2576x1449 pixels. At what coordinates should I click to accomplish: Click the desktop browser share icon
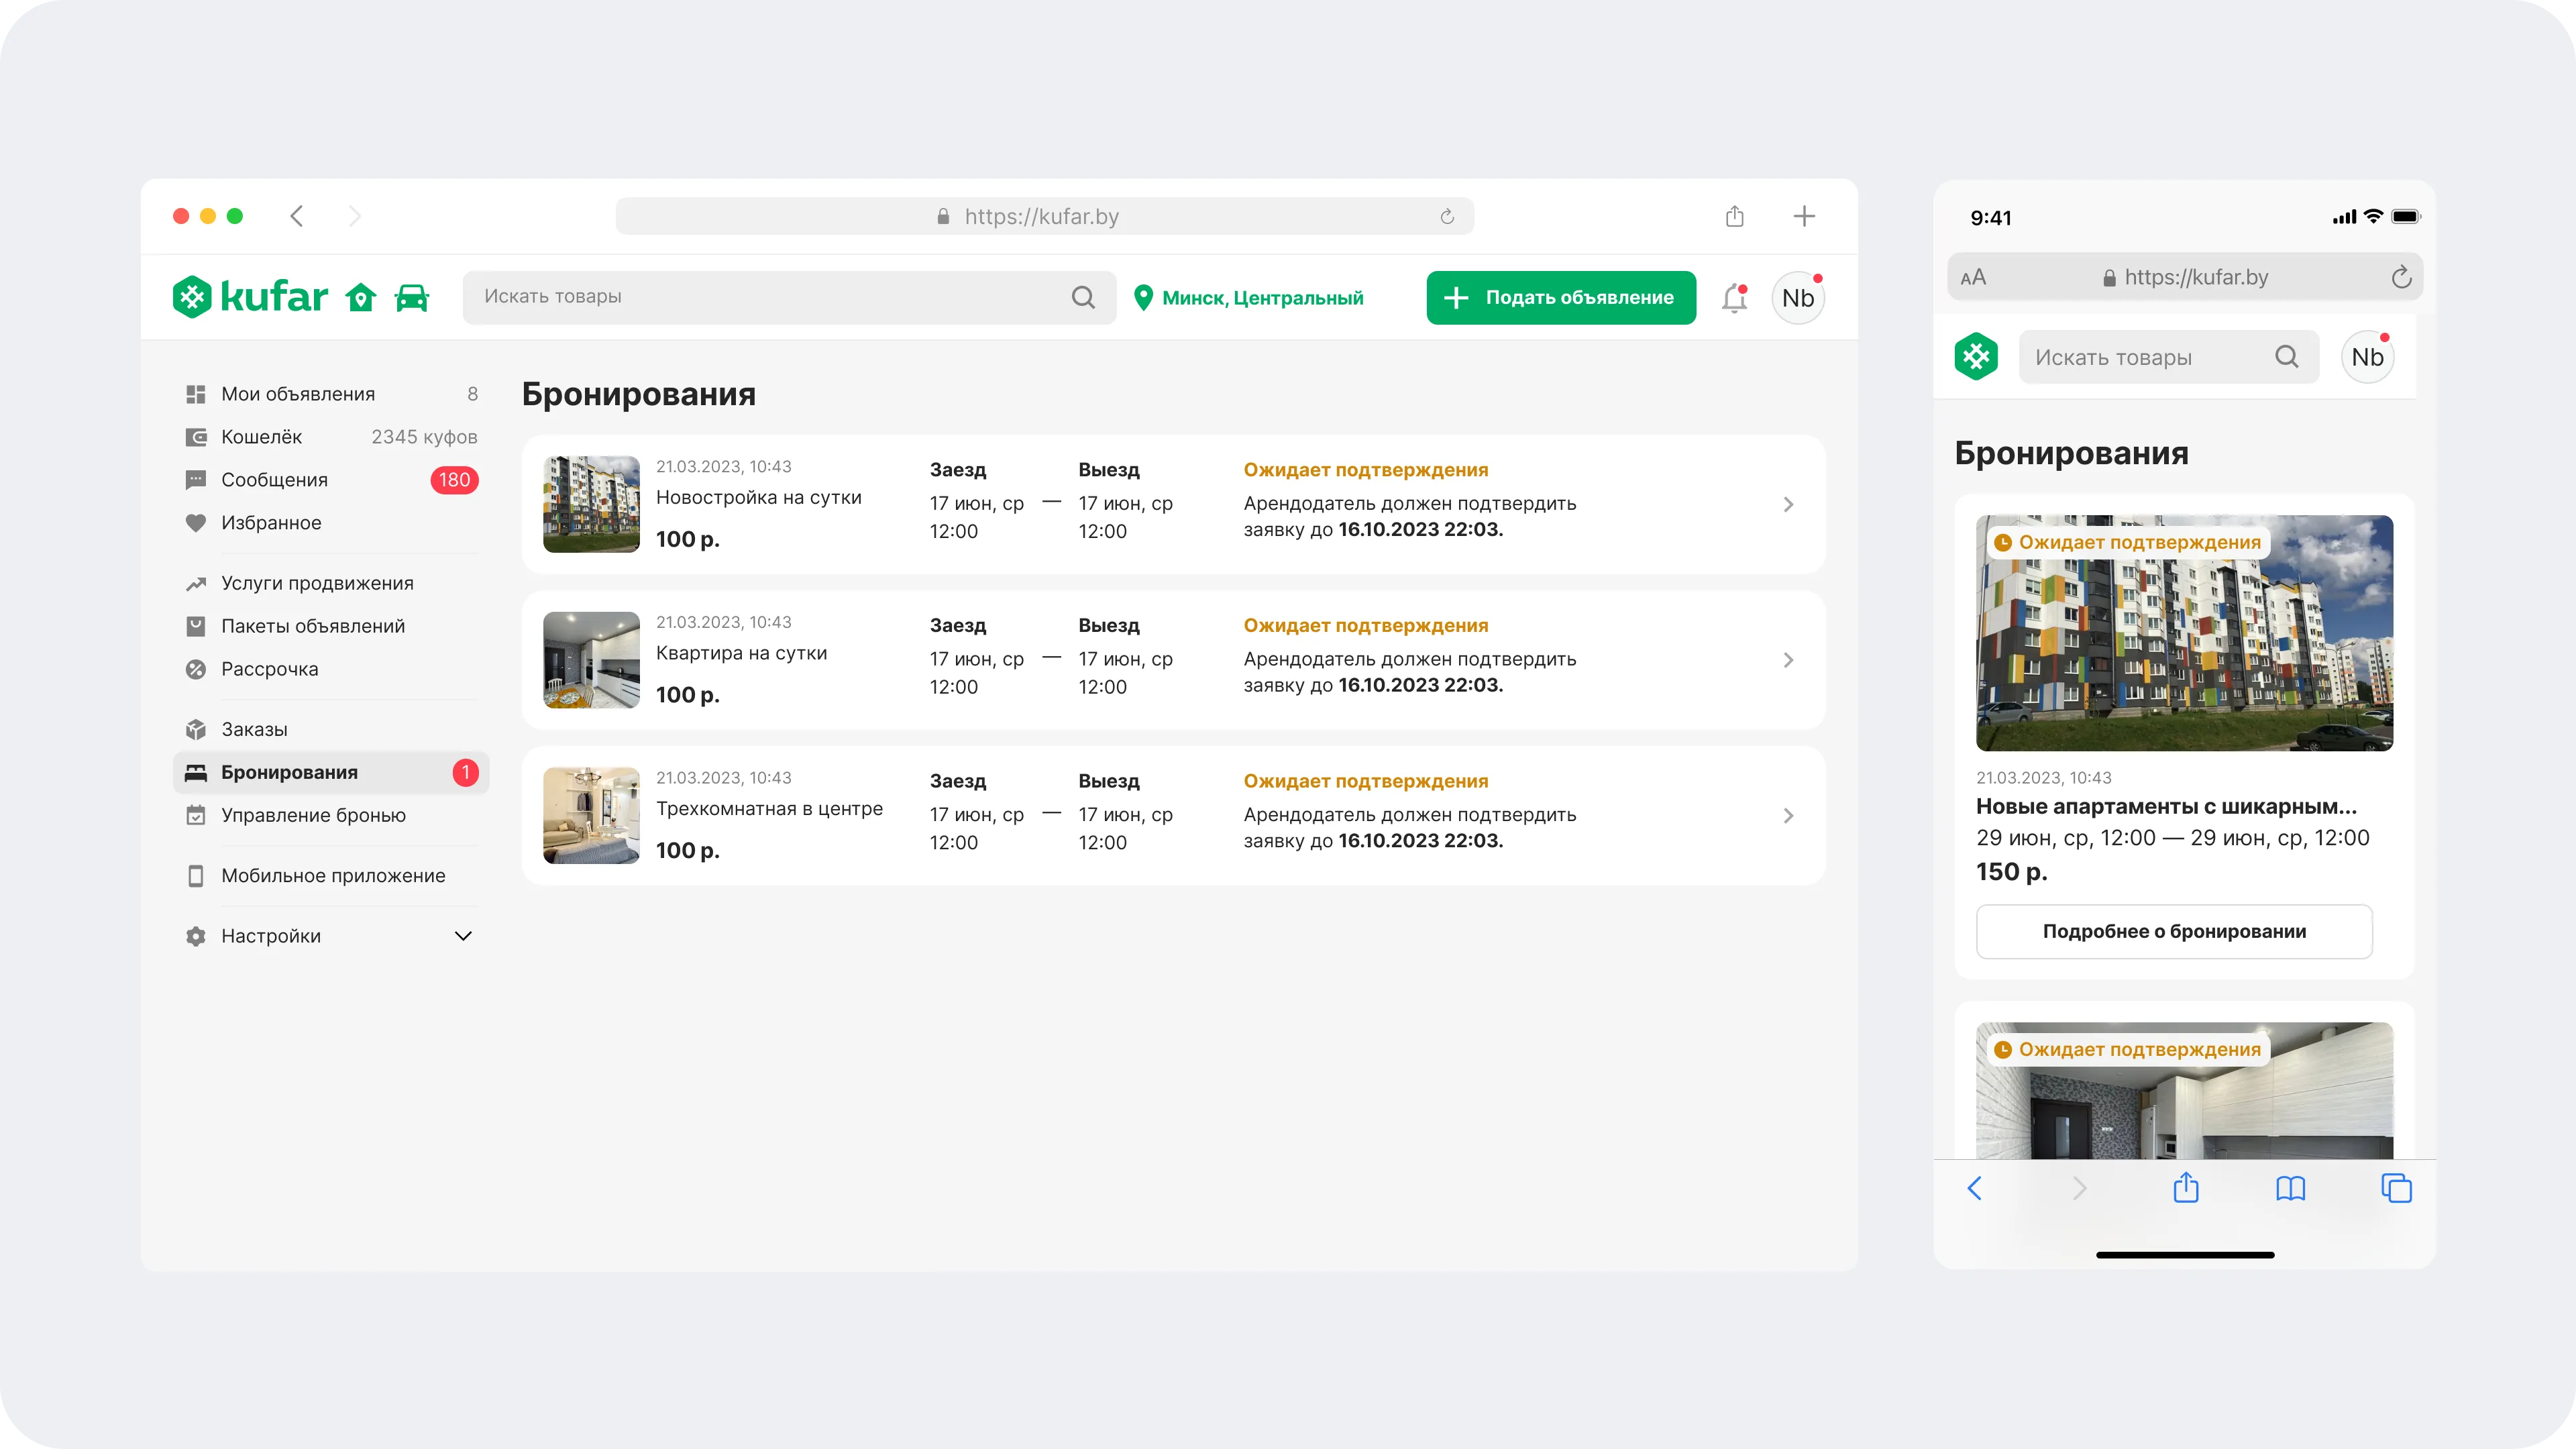click(x=1734, y=216)
